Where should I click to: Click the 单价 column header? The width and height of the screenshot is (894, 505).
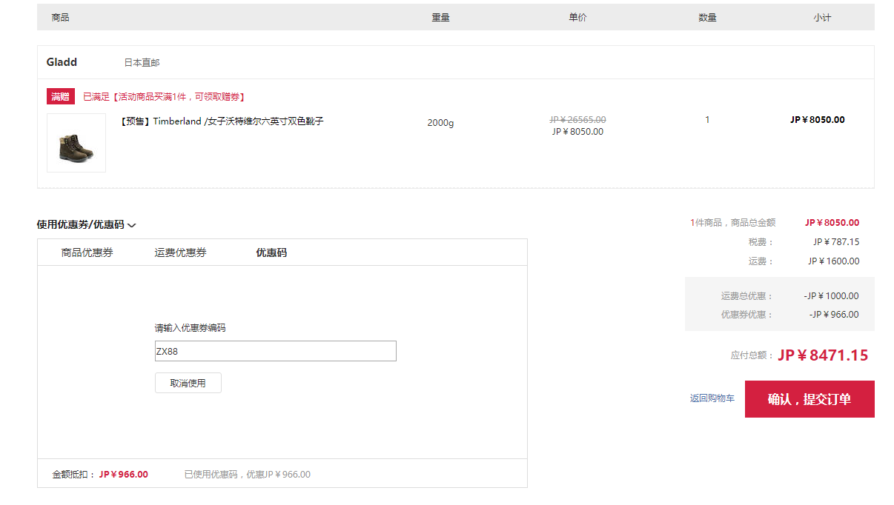pyautogui.click(x=578, y=17)
